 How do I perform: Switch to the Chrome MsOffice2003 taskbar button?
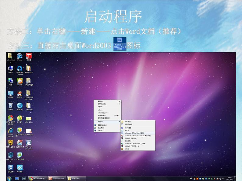[37, 179]
